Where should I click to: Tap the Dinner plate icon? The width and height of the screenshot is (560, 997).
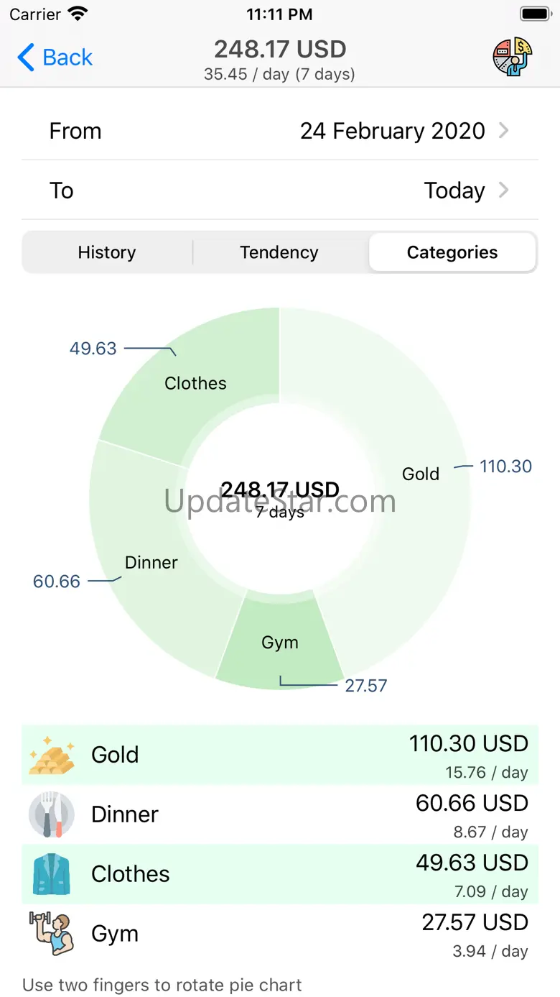tap(51, 814)
